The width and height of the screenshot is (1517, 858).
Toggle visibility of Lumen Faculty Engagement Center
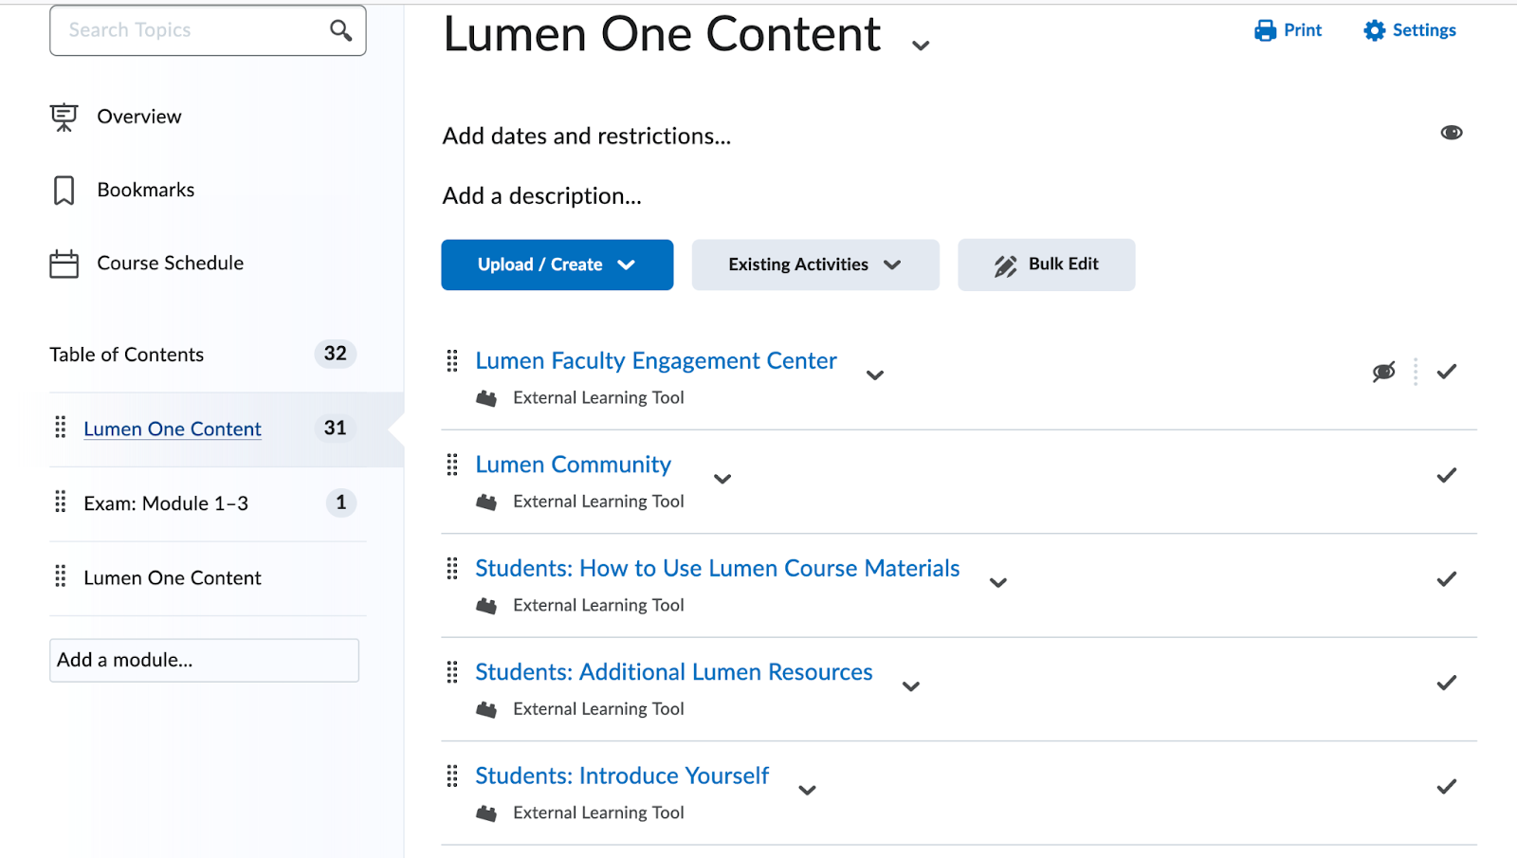pyautogui.click(x=1383, y=372)
